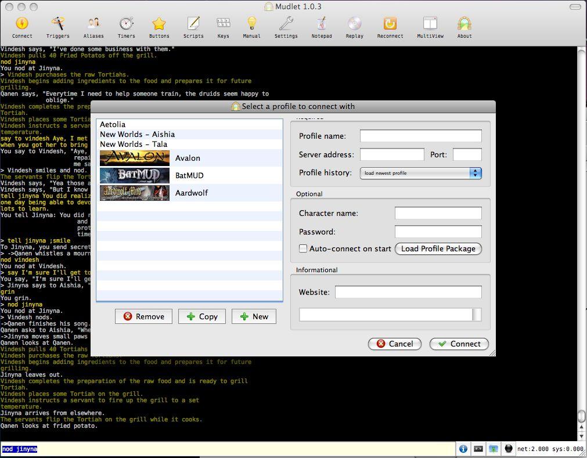The width and height of the screenshot is (587, 458).
Task: Click the blue info icon in status bar
Action: click(x=463, y=449)
